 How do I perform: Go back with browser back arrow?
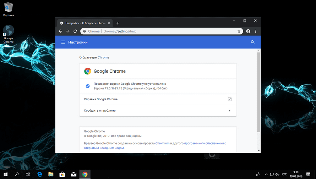point(60,31)
